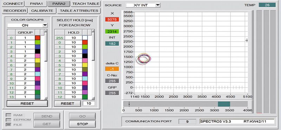Viewport: 281px width, 130px height.
Task: Click the GET button
Action: pyautogui.click(x=47, y=124)
